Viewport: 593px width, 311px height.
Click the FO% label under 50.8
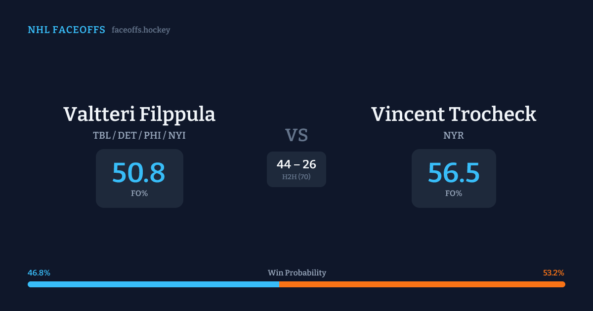[x=139, y=194]
